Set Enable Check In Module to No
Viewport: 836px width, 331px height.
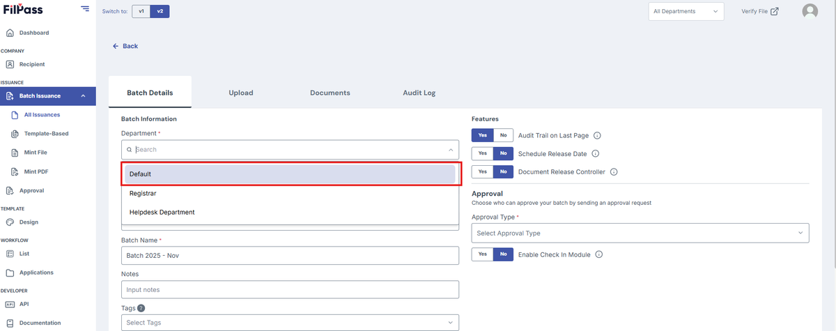503,255
